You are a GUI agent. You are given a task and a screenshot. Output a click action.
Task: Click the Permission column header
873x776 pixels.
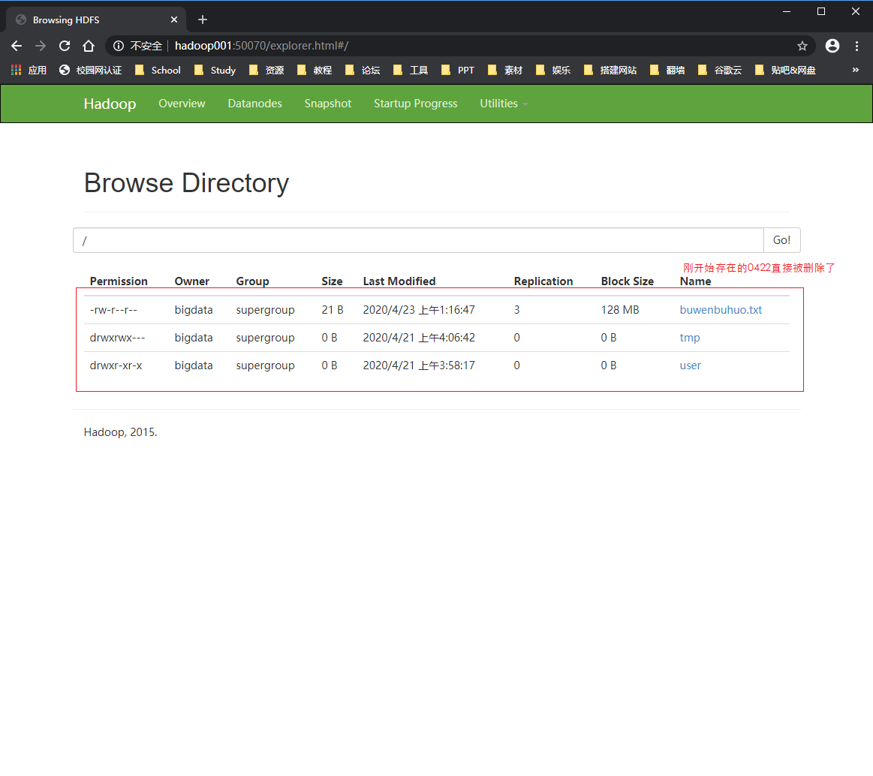[x=119, y=281]
